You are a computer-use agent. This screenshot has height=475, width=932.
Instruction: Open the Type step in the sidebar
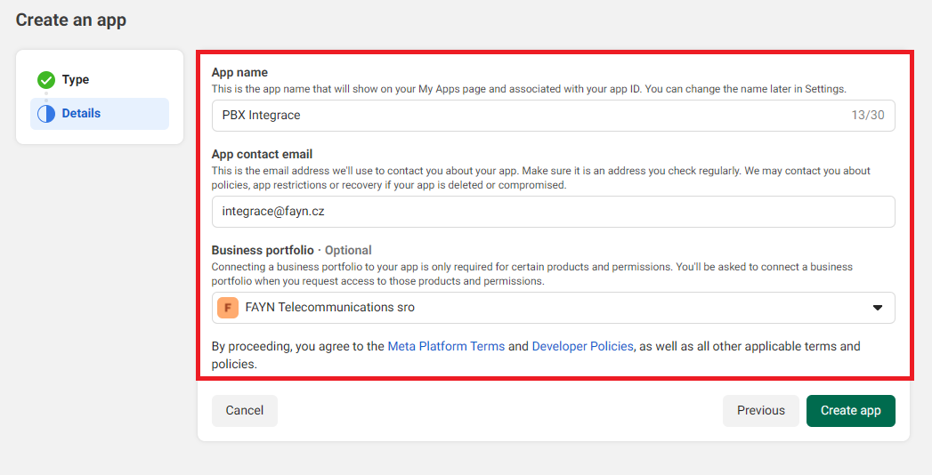click(x=76, y=80)
